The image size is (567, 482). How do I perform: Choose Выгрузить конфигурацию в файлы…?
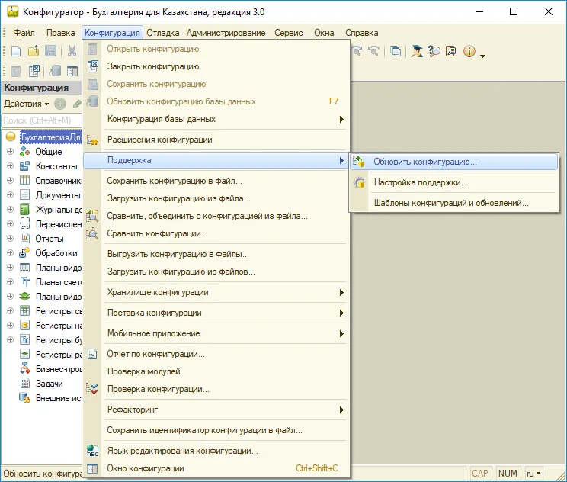[216, 254]
